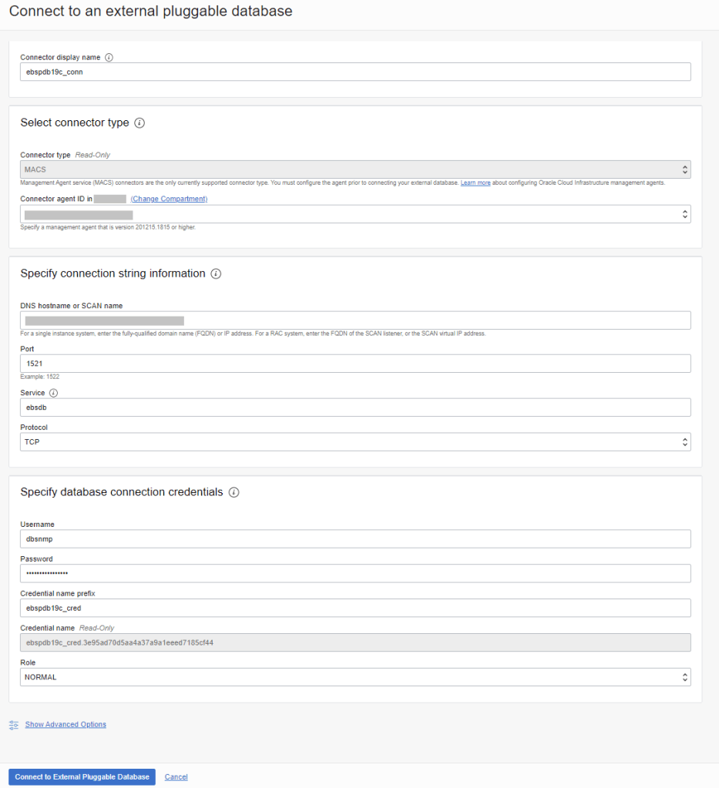Click Connect to External Pluggable Database button
The width and height of the screenshot is (719, 788).
(x=82, y=777)
